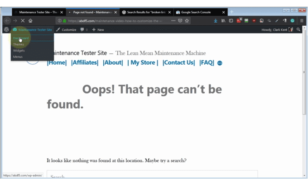This screenshot has width=308, height=179.
Task: Click the vertical scrollbar thumb
Action: 304,72
